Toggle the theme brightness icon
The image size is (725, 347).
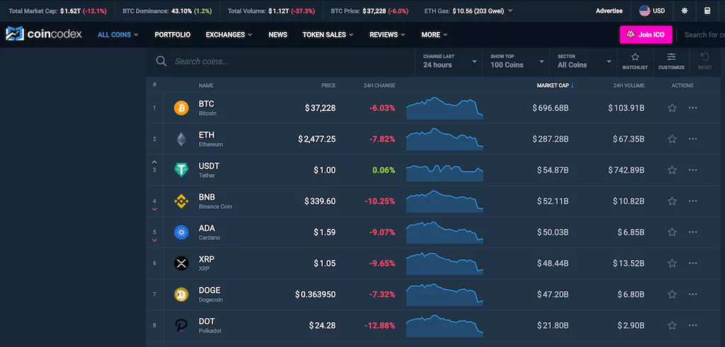click(685, 11)
